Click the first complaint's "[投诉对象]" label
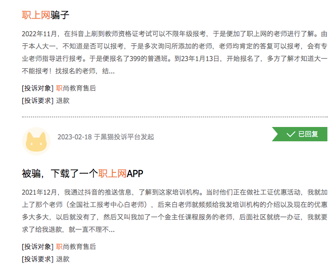Image resolution: width=333 pixels, height=274 pixels. [38, 88]
